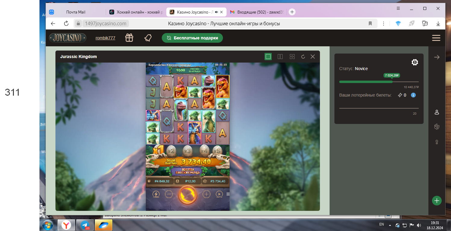Image resolution: width=451 pixels, height=231 pixels.
Task: Open the browser extensions icon
Action: (x=425, y=23)
